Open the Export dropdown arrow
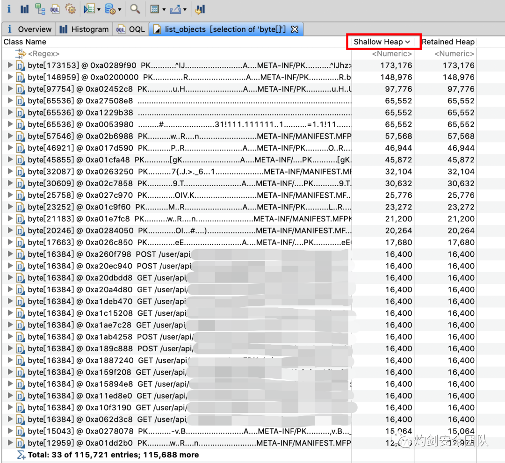The width and height of the screenshot is (505, 463). [185, 10]
